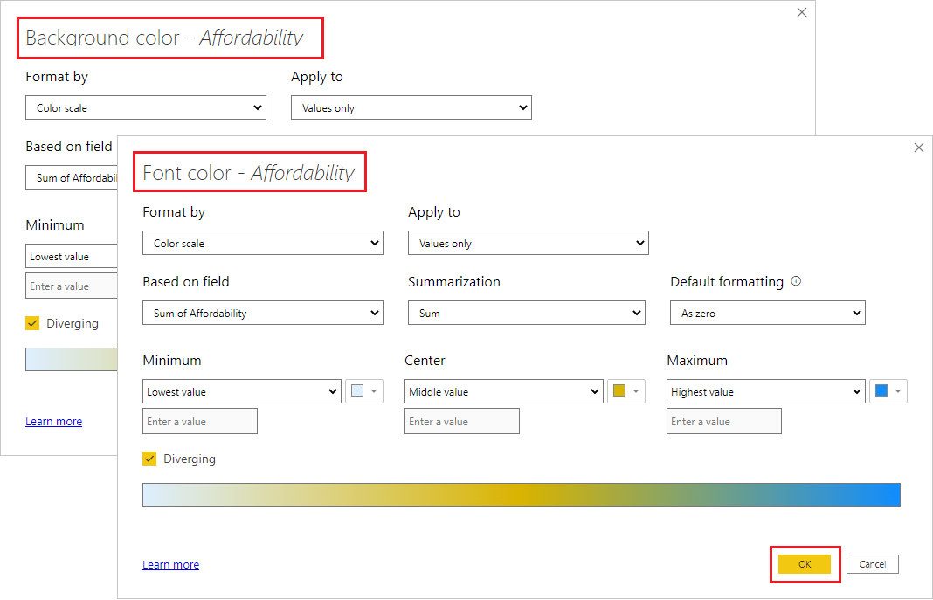
Task: Click Cancel in Font color dialog
Action: (x=873, y=563)
